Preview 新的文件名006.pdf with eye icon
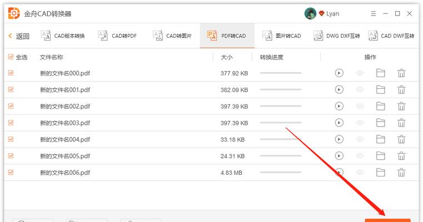The height and width of the screenshot is (222, 423). pos(360,173)
